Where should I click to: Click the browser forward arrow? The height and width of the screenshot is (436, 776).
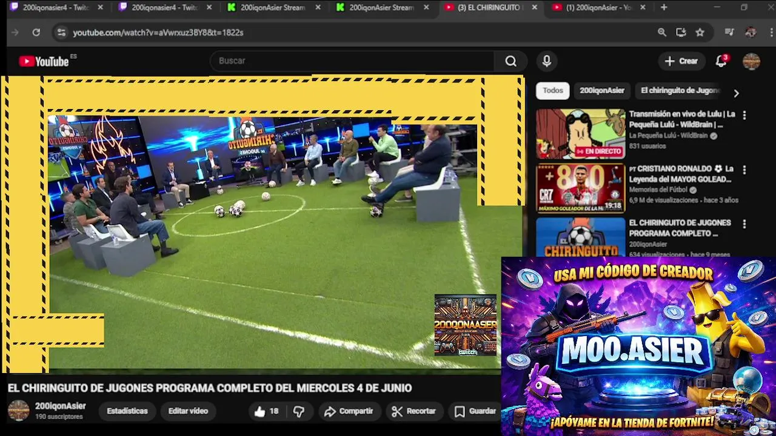(x=15, y=33)
